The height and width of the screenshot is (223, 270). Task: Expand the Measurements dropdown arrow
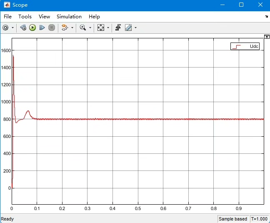coord(135,28)
